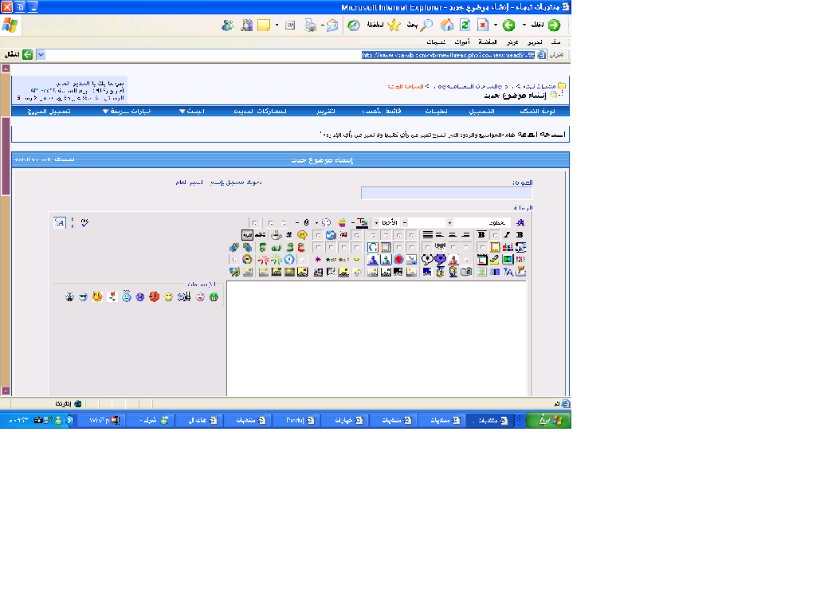This screenshot has width=816, height=612.
Task: Open the New Posts forum nav link
Action: click(261, 112)
